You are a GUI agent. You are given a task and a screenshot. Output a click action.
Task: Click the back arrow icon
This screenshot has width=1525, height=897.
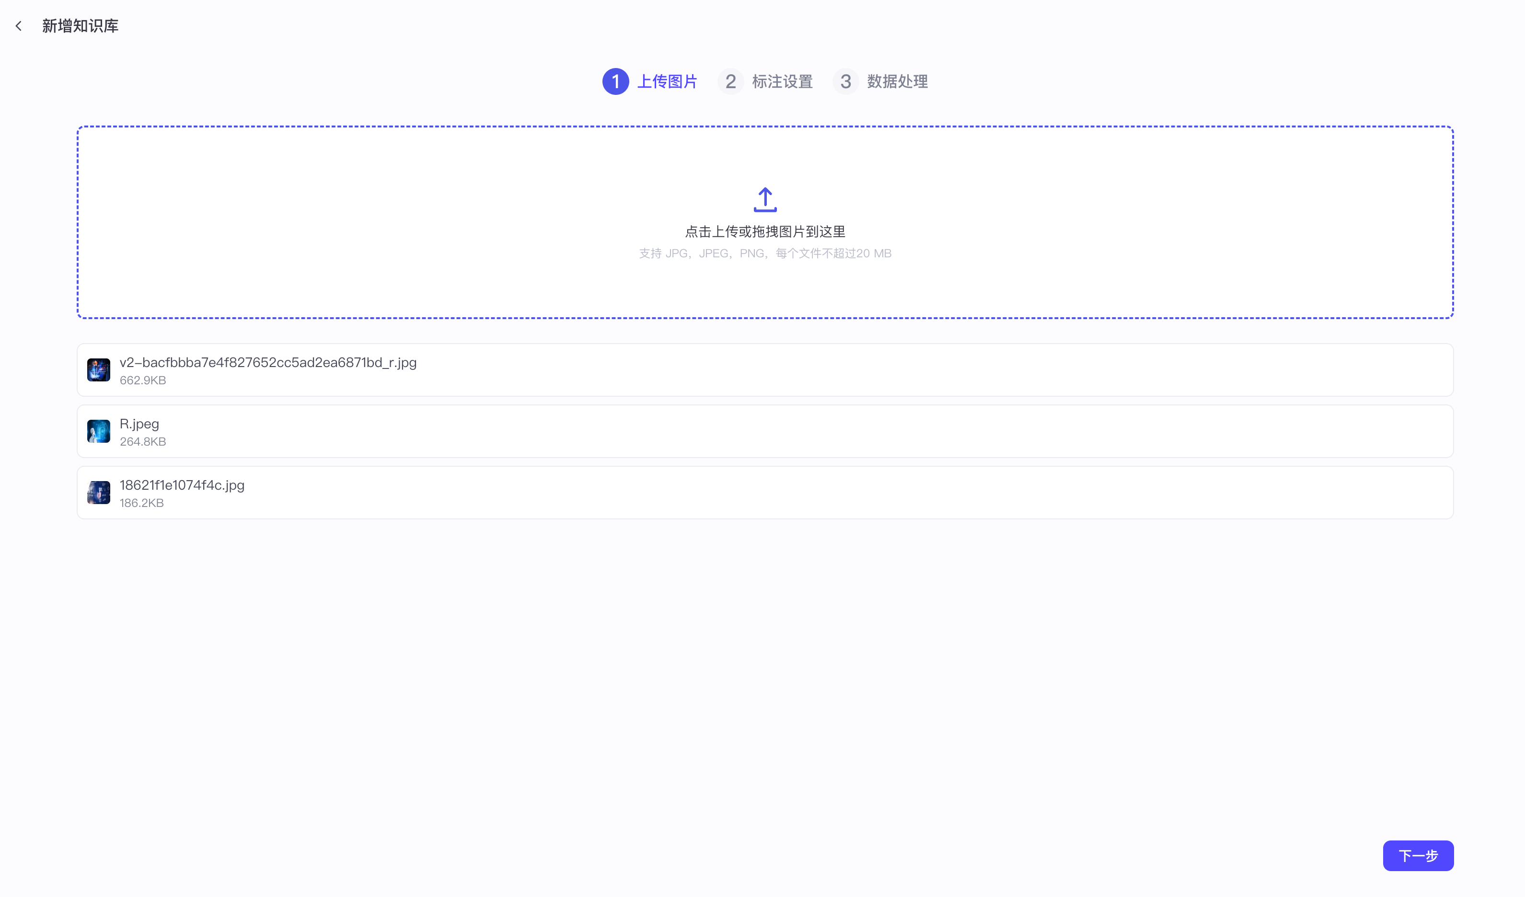click(19, 26)
